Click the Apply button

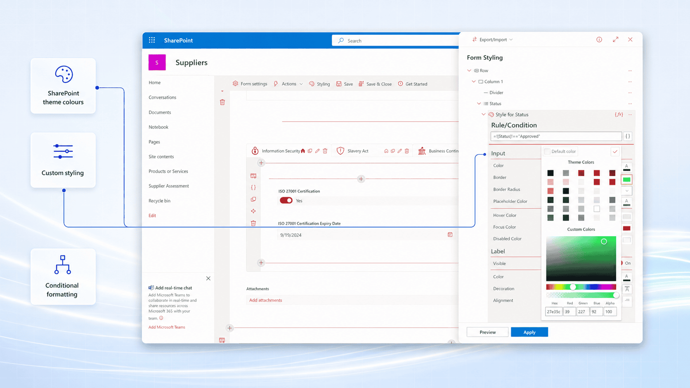coord(529,332)
